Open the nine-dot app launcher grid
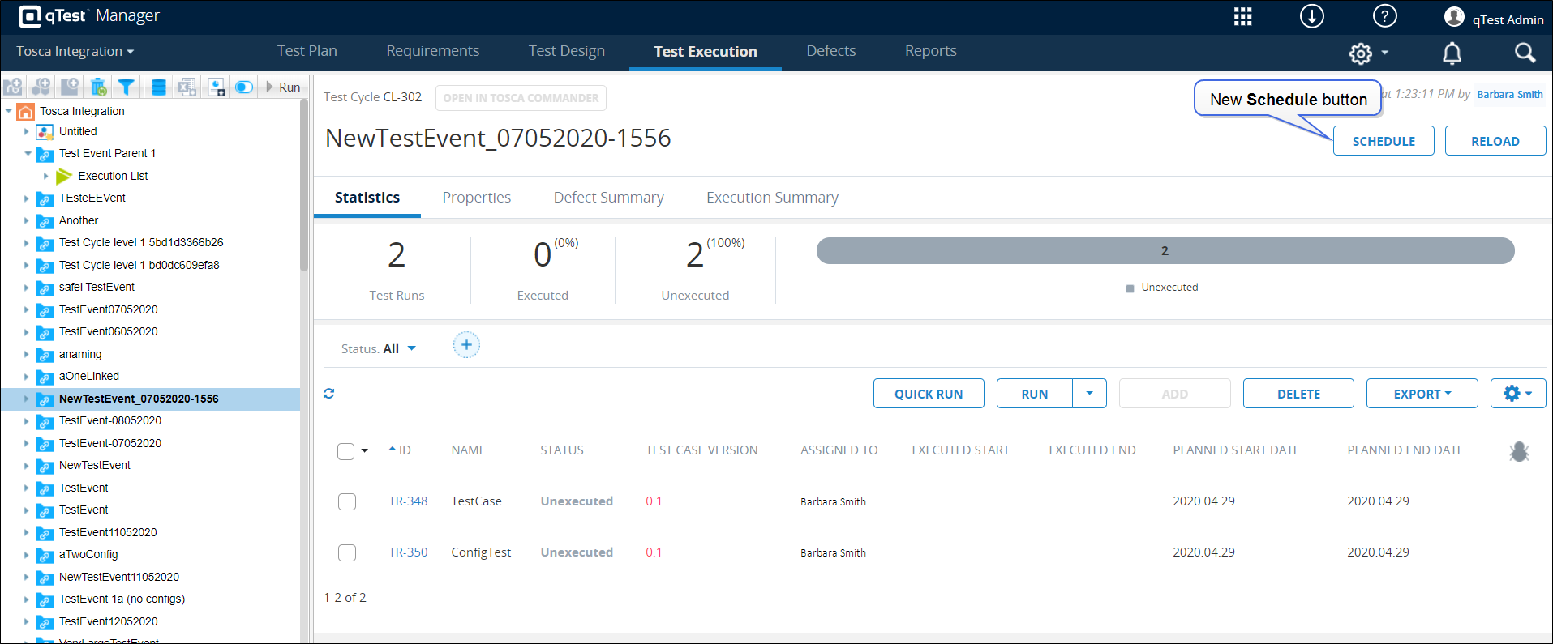The image size is (1553, 644). pos(1242,17)
